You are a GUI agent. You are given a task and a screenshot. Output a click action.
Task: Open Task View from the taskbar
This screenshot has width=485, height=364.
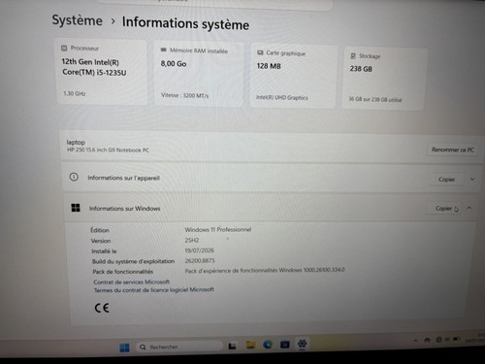[232, 347]
